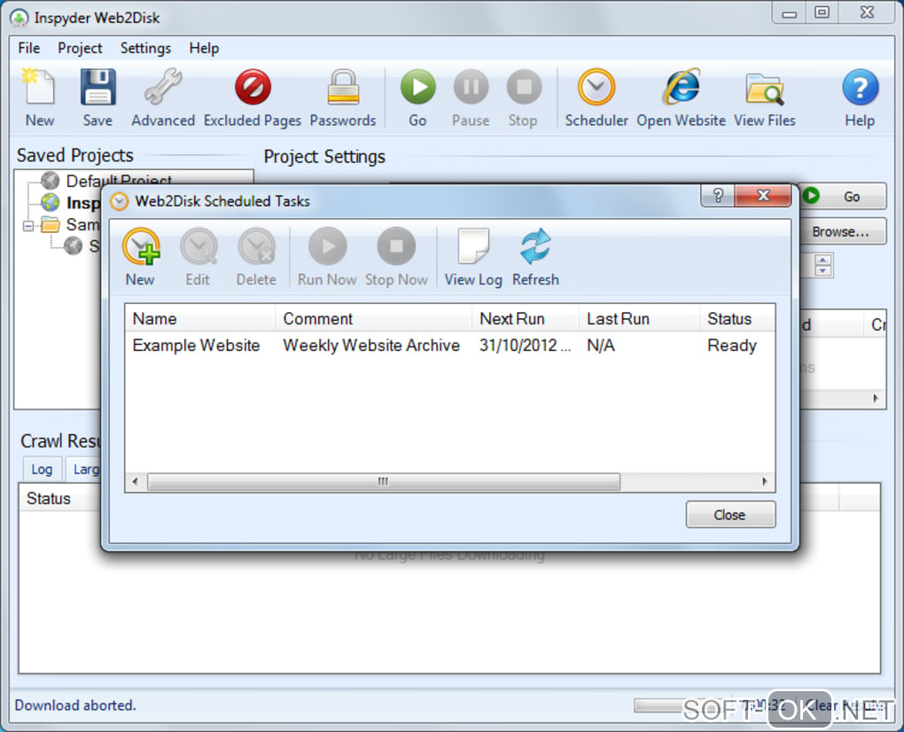
Task: Click Run Now in Scheduled Tasks toolbar
Action: [327, 257]
